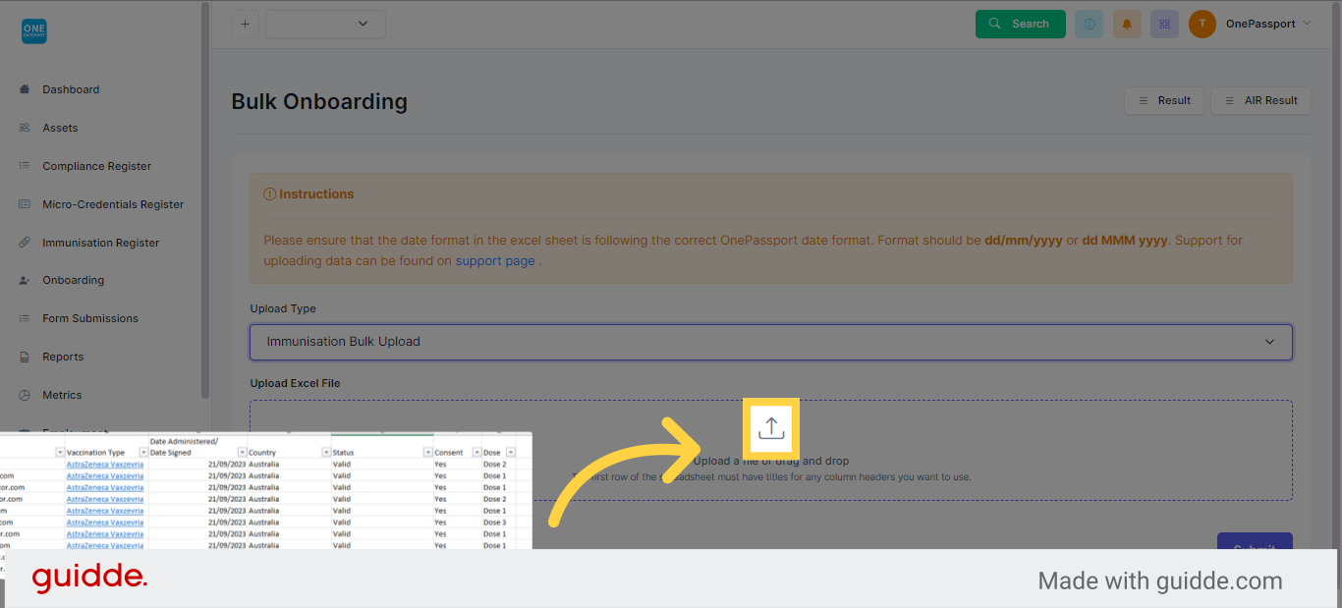Click the Micro-Credentials Register icon

click(x=25, y=204)
